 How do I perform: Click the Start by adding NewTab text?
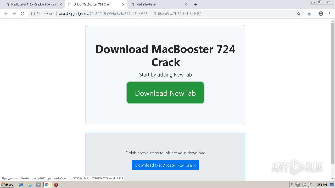click(165, 75)
